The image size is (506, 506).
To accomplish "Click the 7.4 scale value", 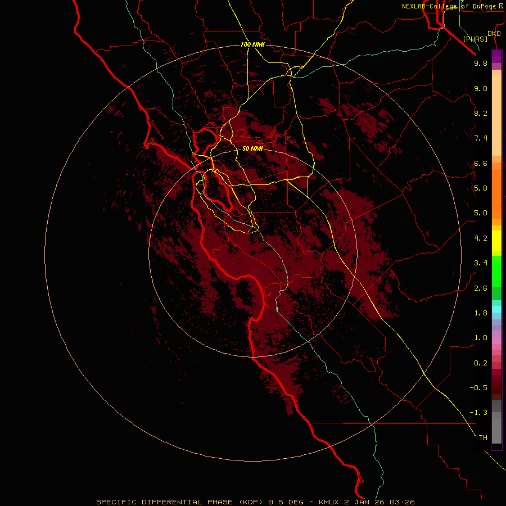I will [x=481, y=138].
